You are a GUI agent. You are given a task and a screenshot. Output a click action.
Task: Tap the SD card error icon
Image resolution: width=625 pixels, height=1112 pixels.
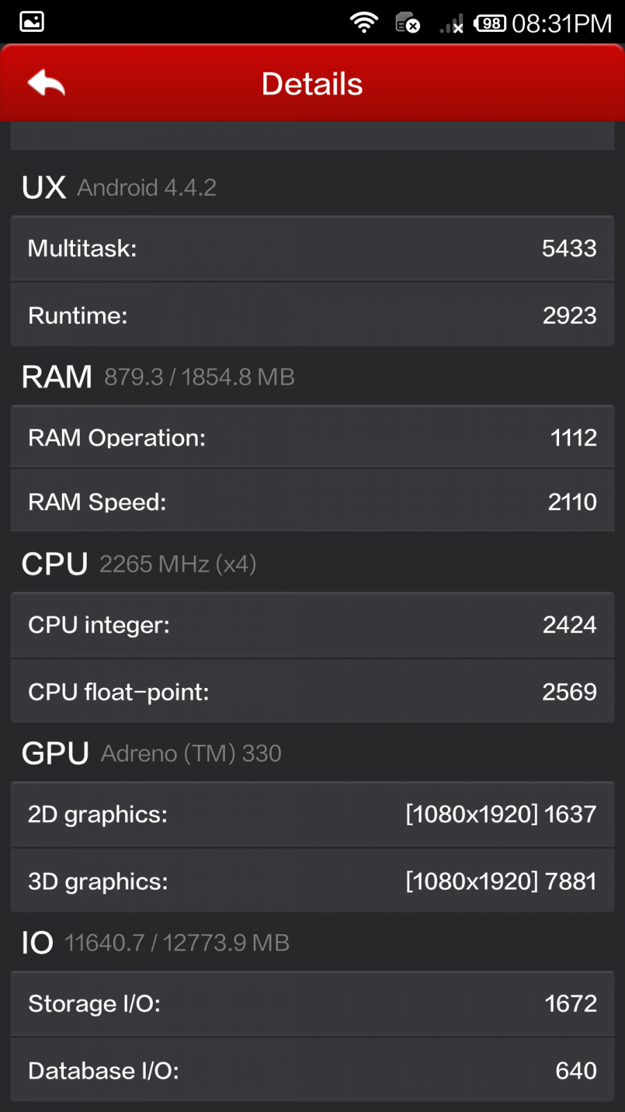point(408,23)
